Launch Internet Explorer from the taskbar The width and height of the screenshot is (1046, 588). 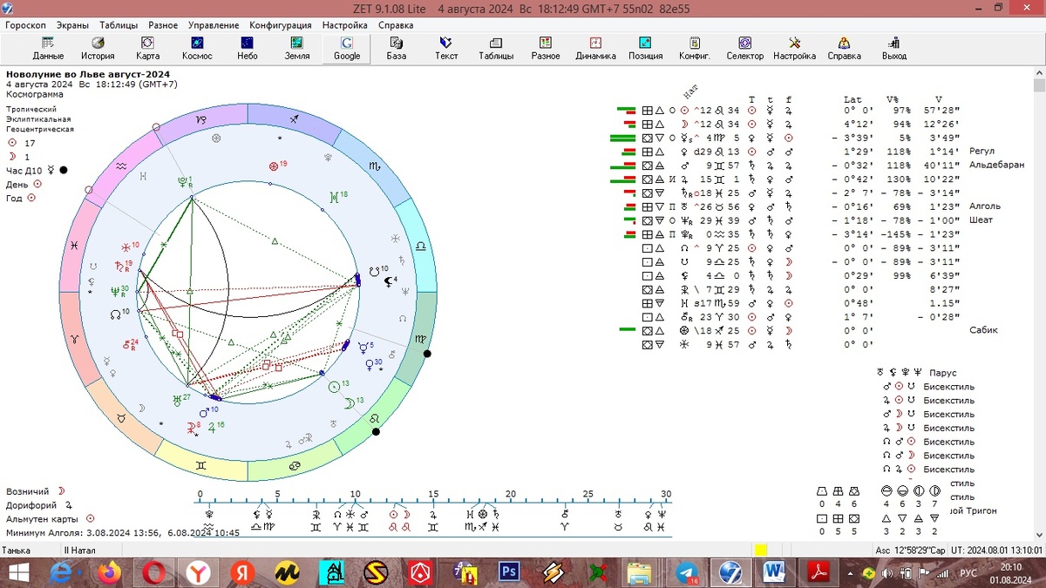point(63,573)
